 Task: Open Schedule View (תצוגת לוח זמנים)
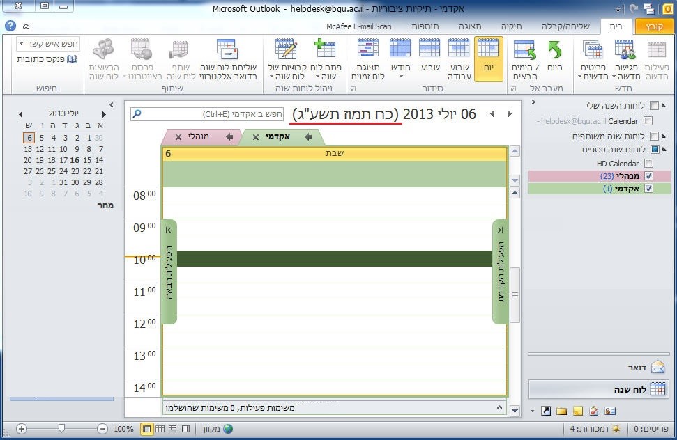pyautogui.click(x=368, y=59)
